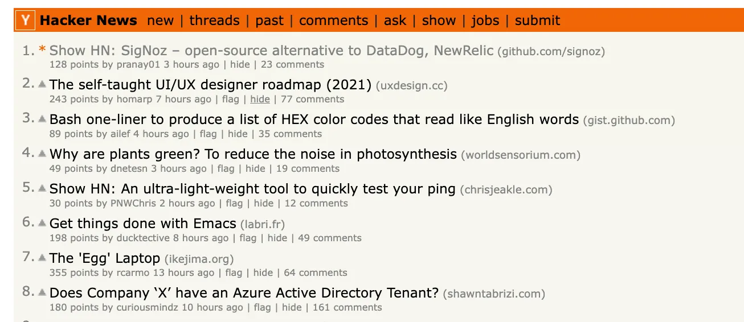This screenshot has width=744, height=322.
Task: Upvote the Bash one-liner HEX colors story
Action: (42, 119)
